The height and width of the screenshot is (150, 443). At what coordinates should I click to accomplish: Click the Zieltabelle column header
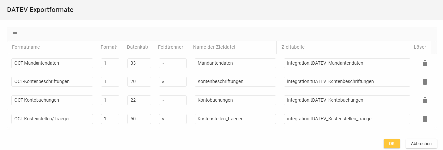(293, 47)
